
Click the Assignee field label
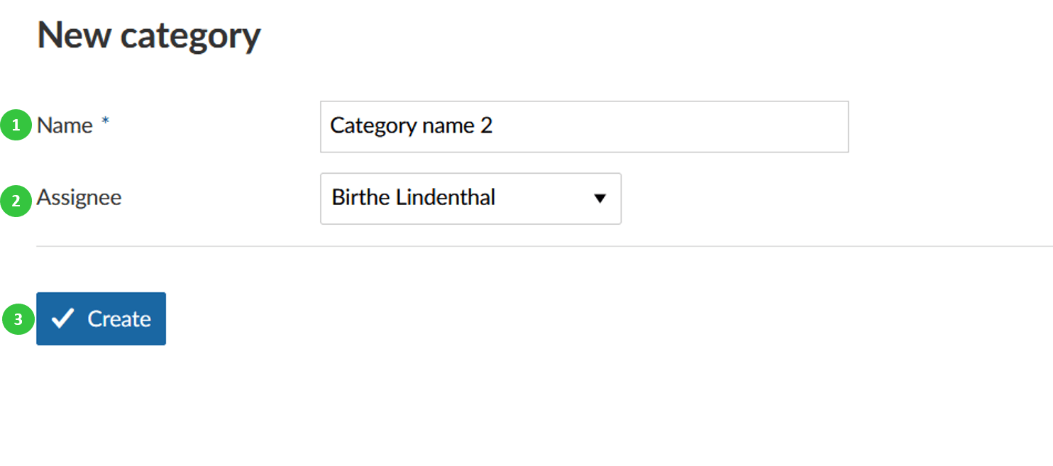pyautogui.click(x=79, y=197)
